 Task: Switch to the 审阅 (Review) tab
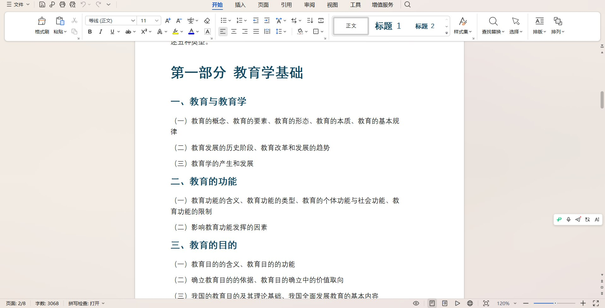click(309, 5)
